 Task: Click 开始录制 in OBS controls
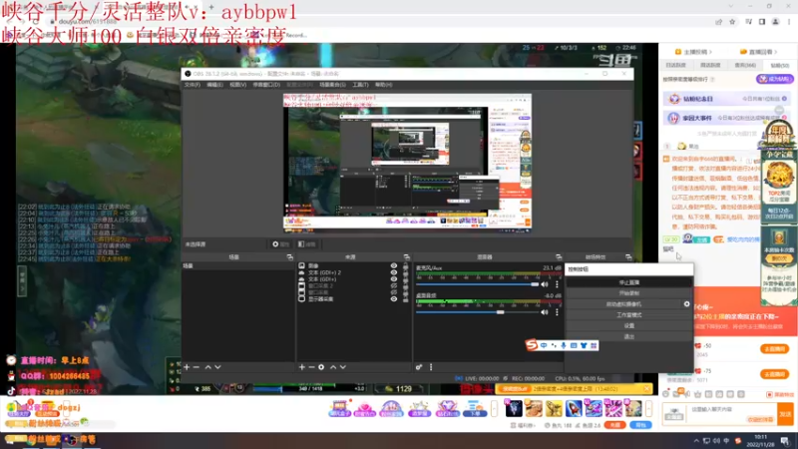coord(629,293)
